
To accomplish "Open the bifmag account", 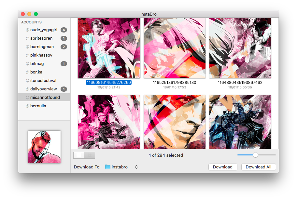I will [x=44, y=63].
